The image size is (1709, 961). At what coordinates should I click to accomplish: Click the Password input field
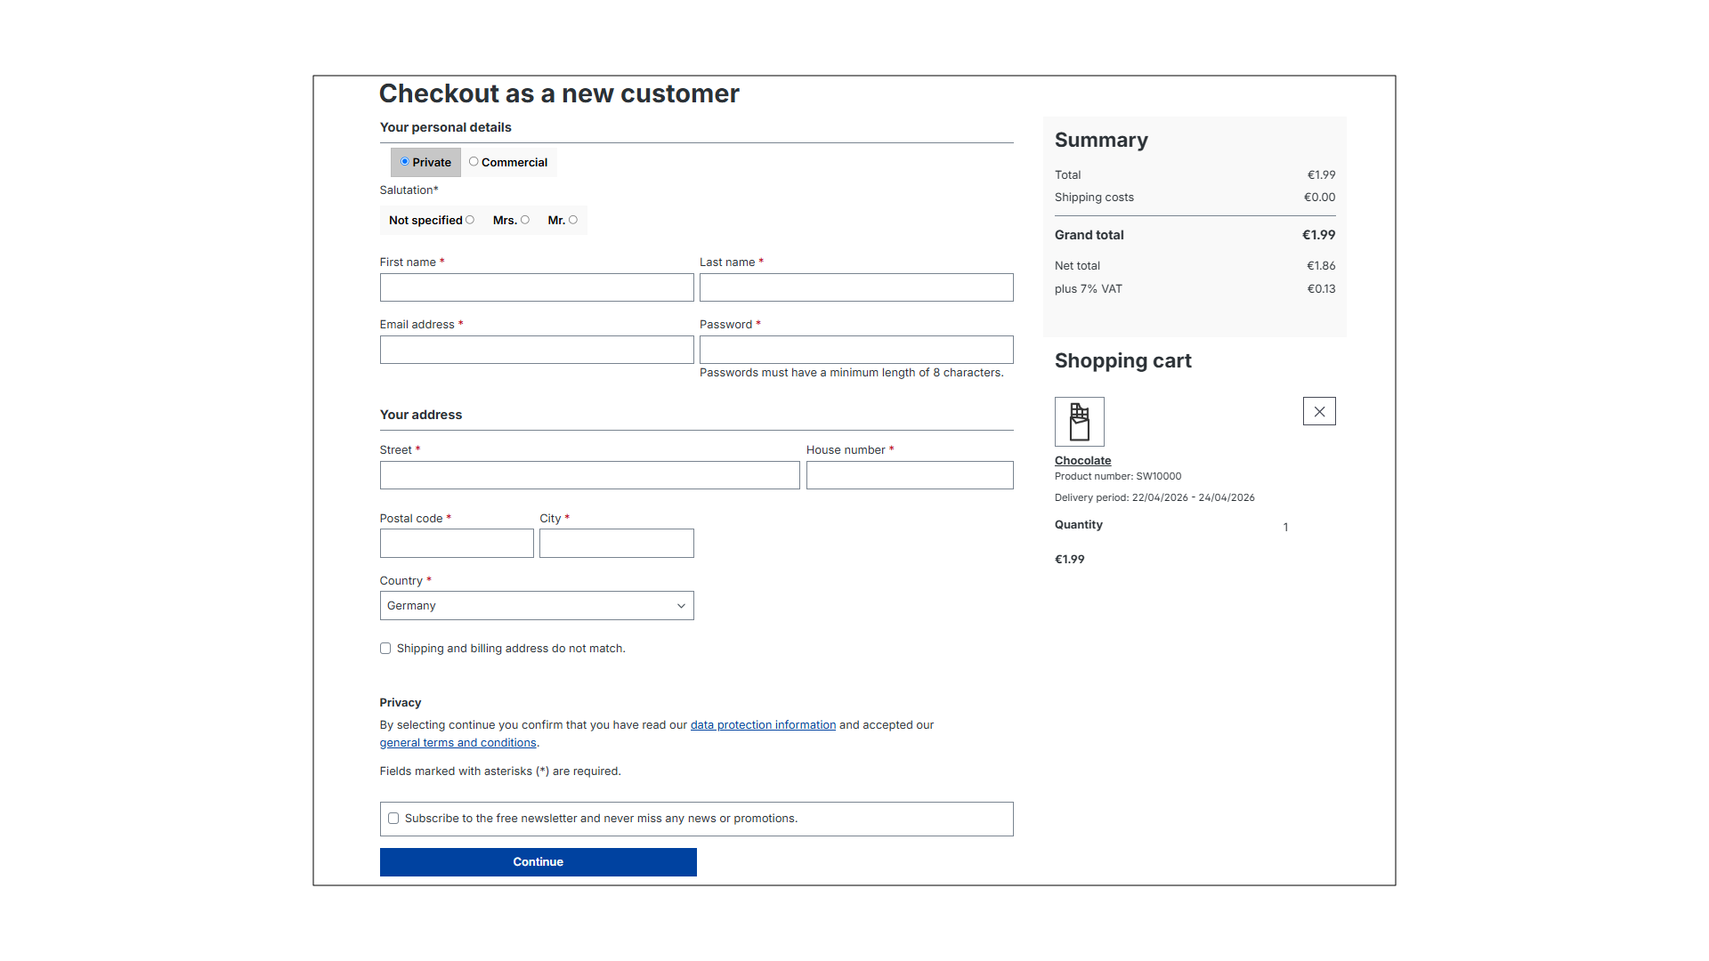coord(855,349)
